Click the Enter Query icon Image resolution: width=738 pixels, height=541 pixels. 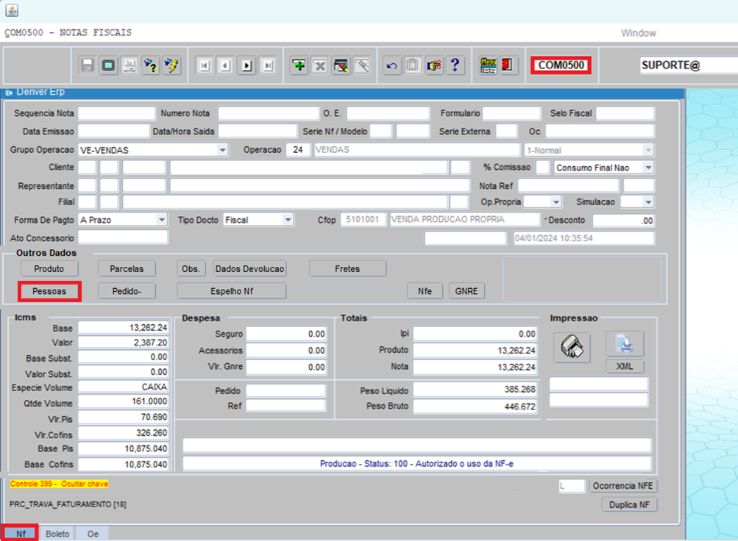(x=151, y=66)
